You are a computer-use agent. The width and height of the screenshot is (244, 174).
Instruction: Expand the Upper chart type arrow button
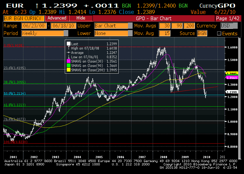130,26
